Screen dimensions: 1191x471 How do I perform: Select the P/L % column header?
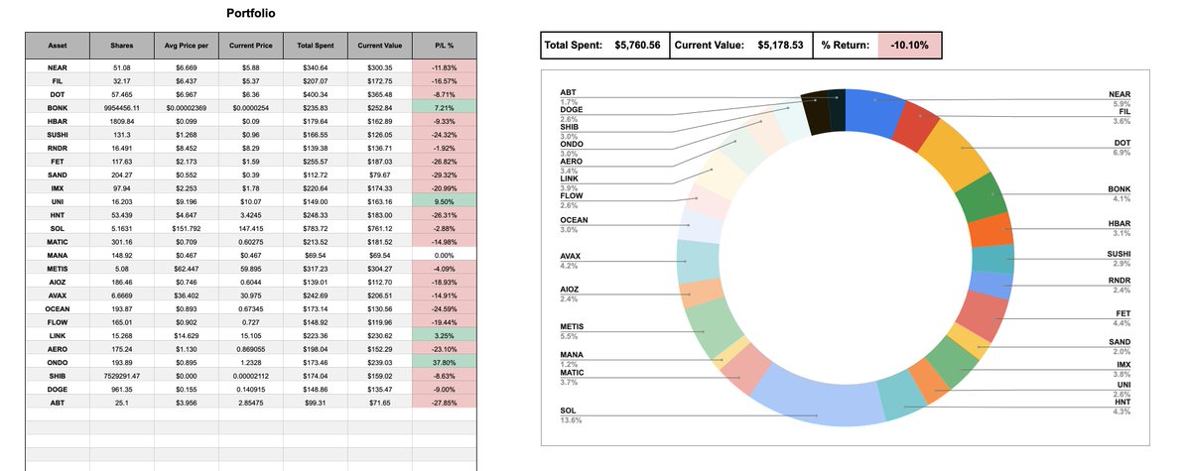(x=444, y=45)
